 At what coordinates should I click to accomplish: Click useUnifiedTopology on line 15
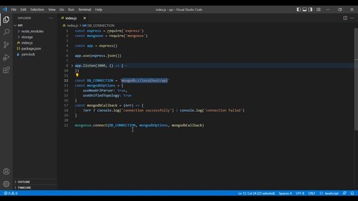point(101,95)
